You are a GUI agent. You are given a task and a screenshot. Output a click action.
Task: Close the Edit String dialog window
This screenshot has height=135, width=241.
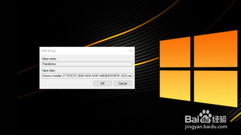pyautogui.click(x=131, y=50)
